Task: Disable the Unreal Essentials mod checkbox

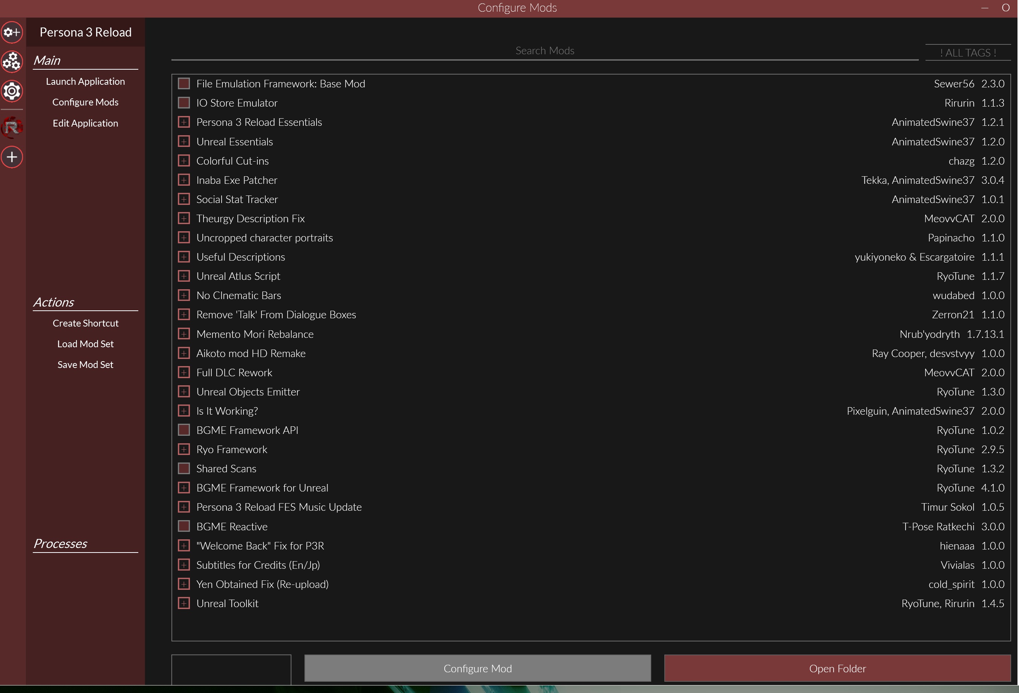Action: (x=184, y=141)
